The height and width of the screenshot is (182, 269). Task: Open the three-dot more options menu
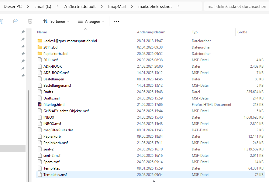click(x=117, y=22)
